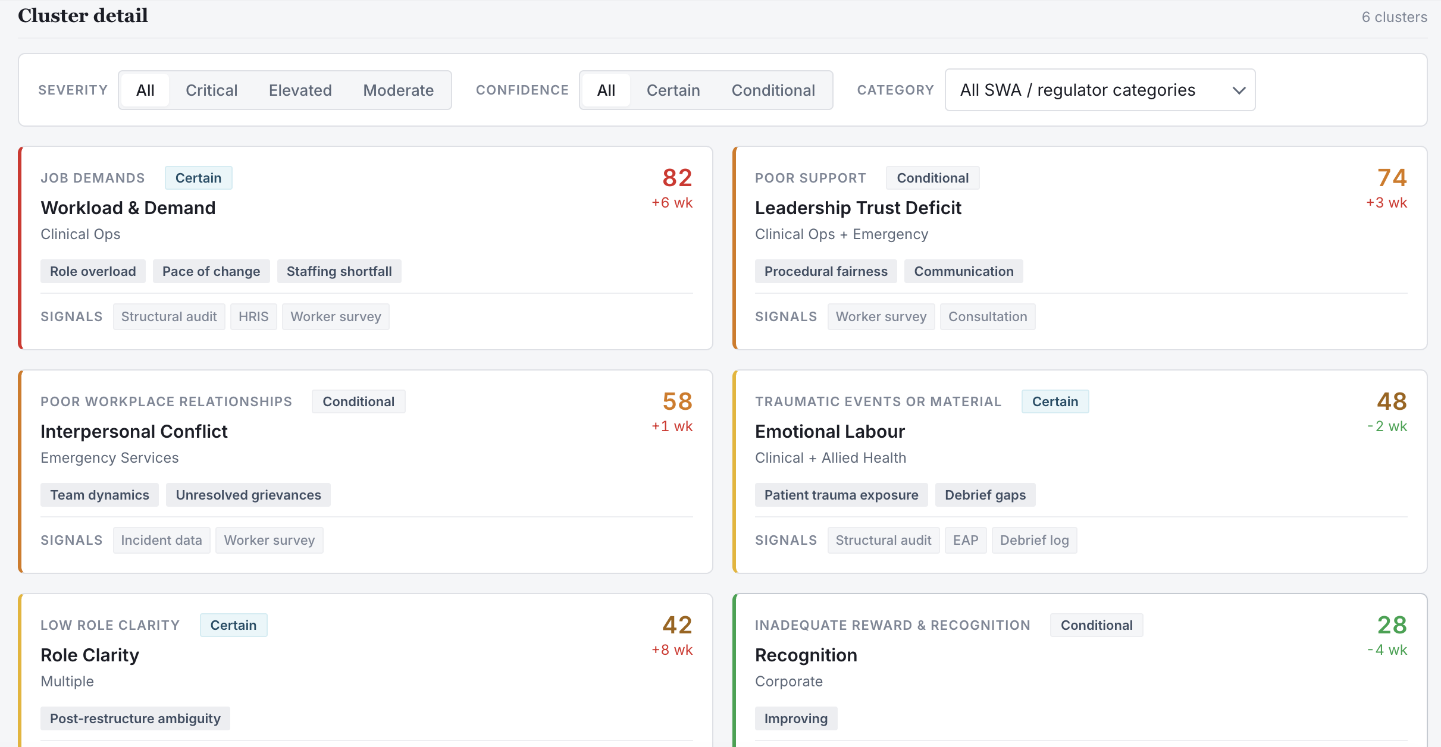Select the Debrief gaps tag
1441x747 pixels.
[985, 495]
